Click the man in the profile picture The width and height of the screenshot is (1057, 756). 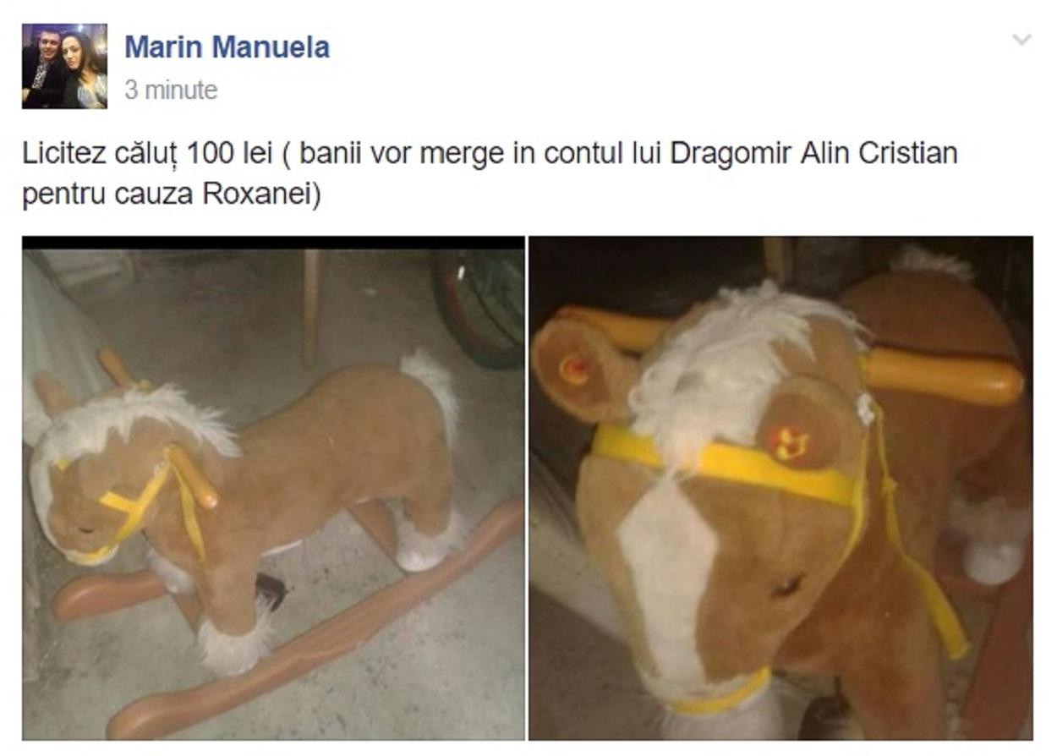click(x=44, y=66)
